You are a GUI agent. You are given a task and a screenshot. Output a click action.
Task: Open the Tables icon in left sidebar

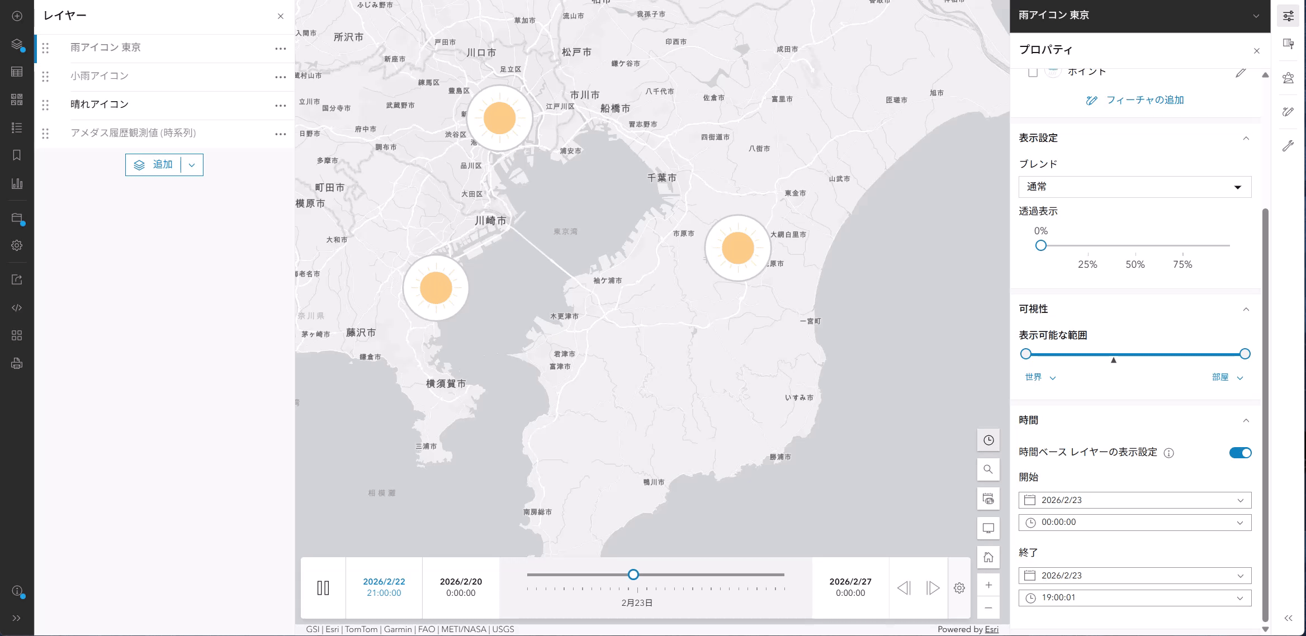17,72
